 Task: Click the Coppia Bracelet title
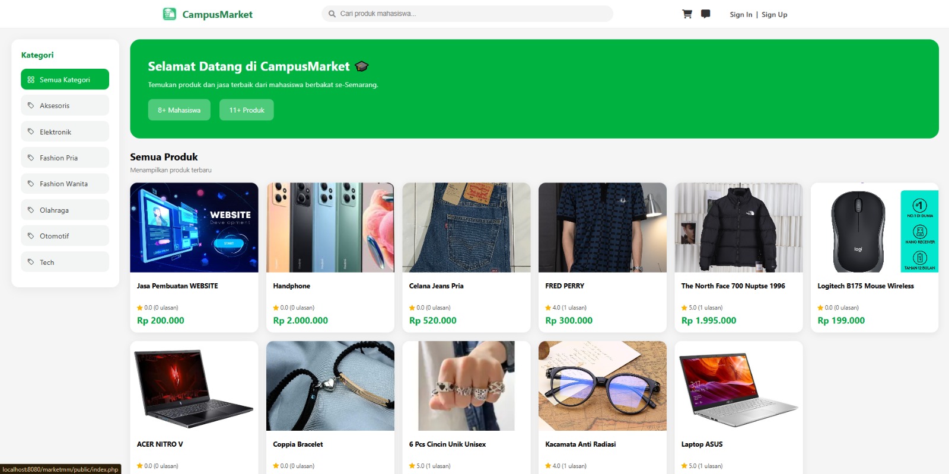(x=298, y=444)
